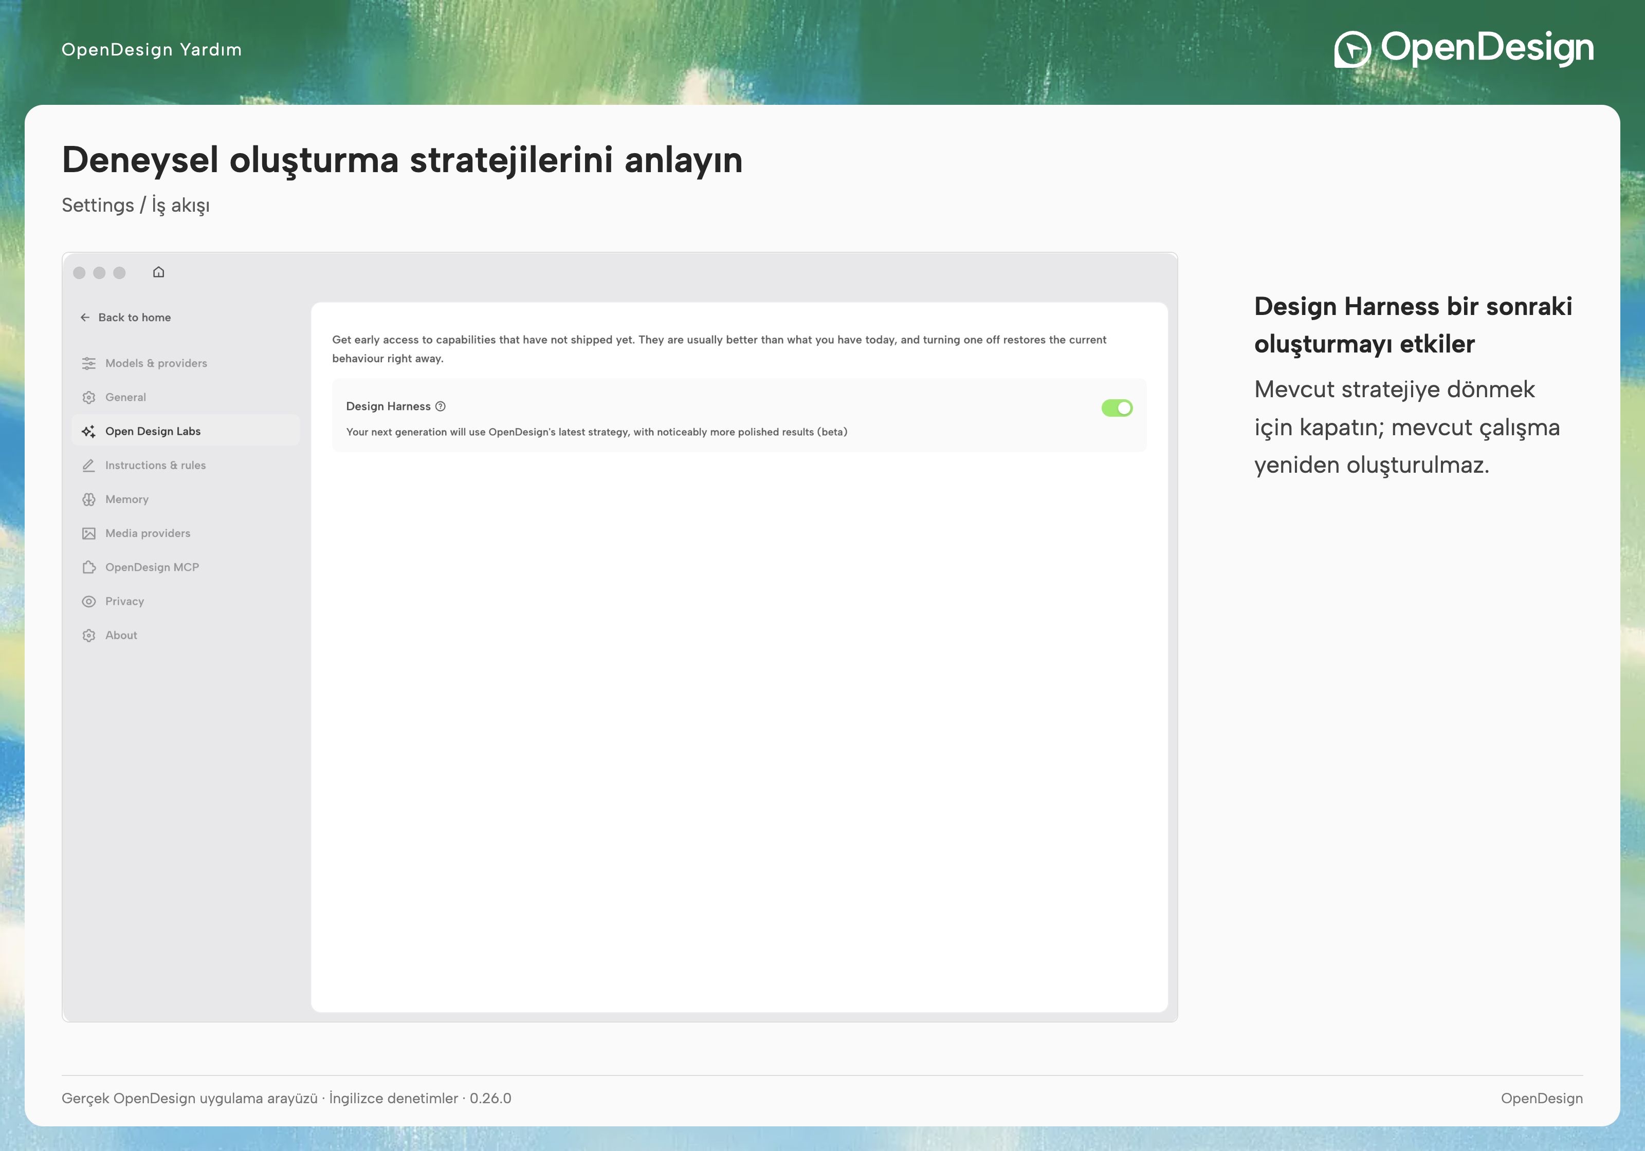Click the Design Harness label
Viewport: 1645px width, 1151px height.
388,406
